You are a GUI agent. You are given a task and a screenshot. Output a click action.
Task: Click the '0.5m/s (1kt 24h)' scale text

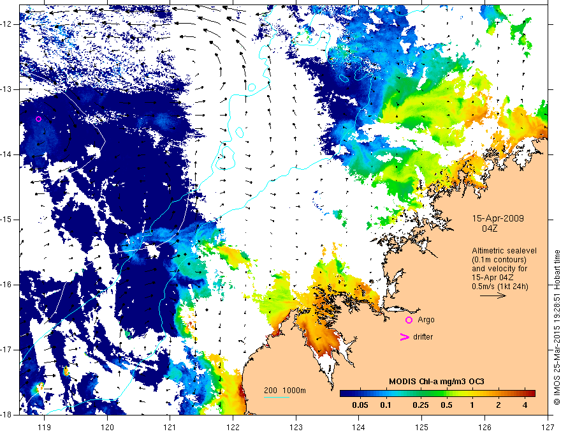(500, 286)
